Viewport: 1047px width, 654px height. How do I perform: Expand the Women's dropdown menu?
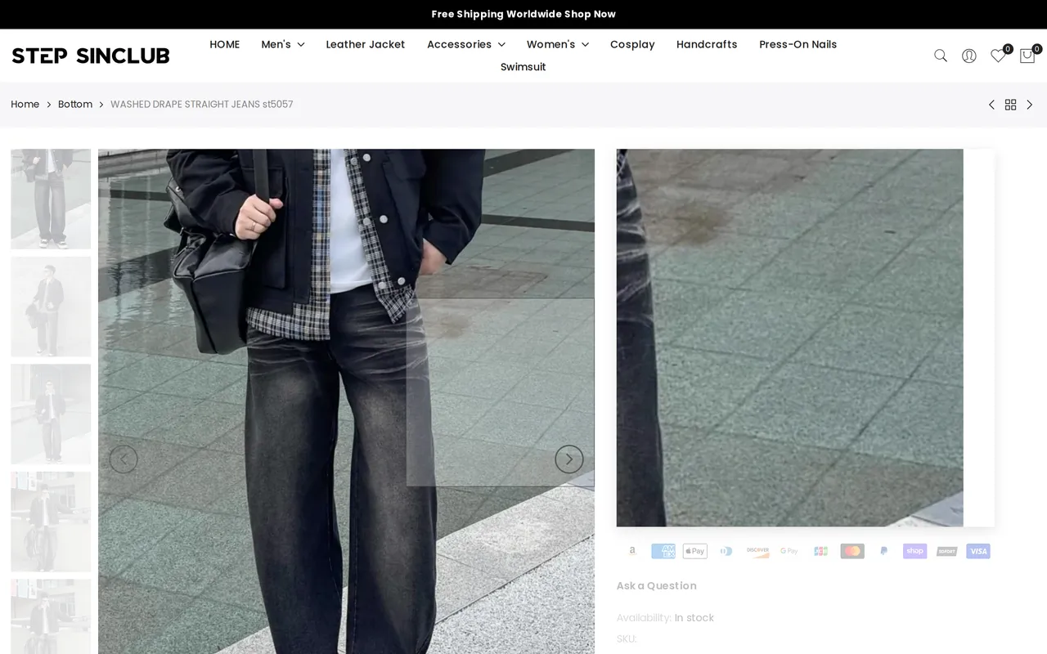click(558, 44)
